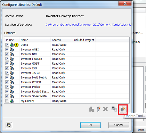Click the Library Transfer Guide computer icon
This screenshot has width=146, height=133.
(114, 109)
